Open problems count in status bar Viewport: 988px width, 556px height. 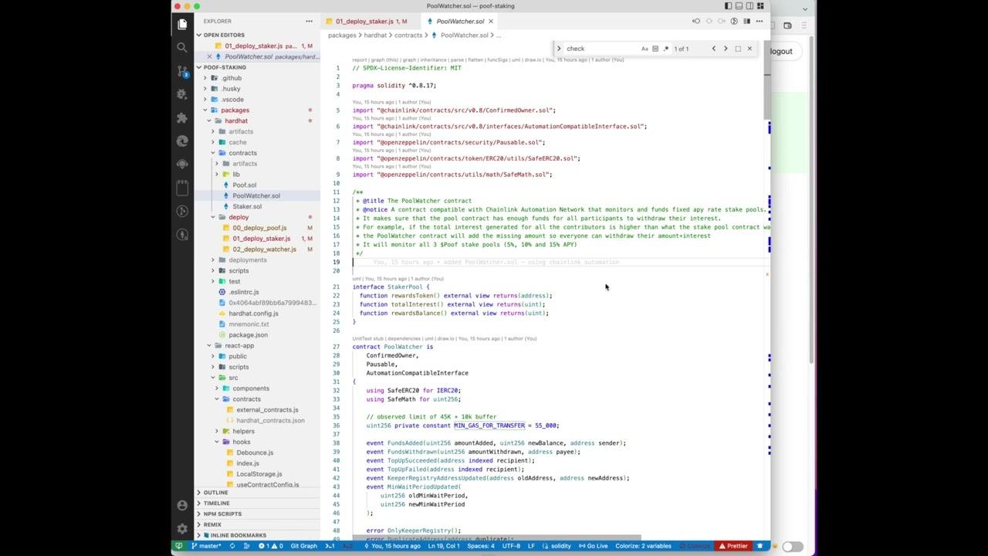point(272,546)
